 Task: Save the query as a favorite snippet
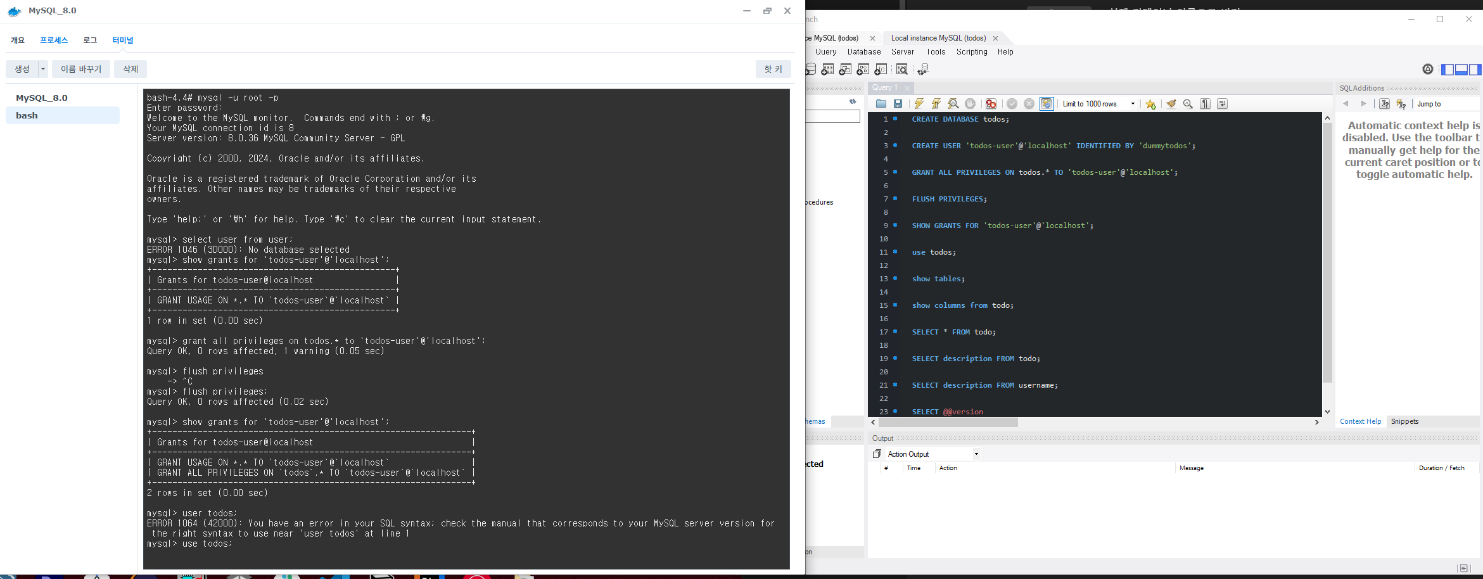(x=1151, y=104)
